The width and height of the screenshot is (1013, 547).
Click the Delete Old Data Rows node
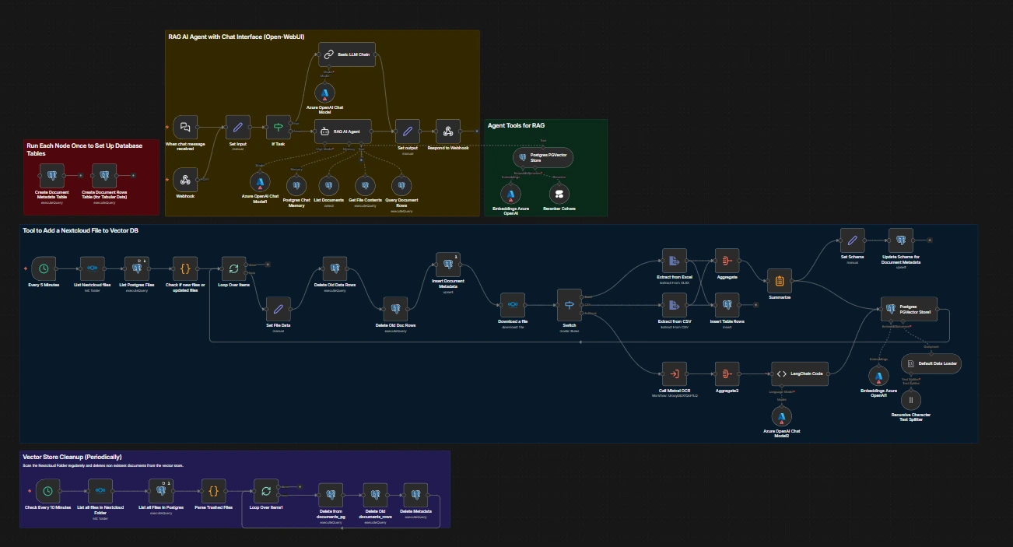coord(335,268)
